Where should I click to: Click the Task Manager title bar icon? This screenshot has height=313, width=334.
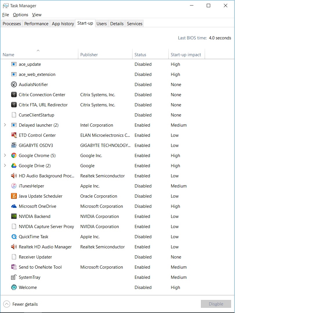[x=6, y=6]
